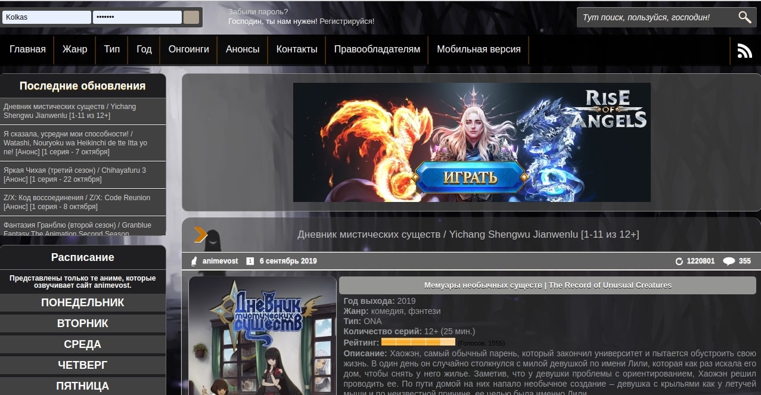Screen dimensions: 761x395
Task: Click the views counter icon near 1220801
Action: point(679,261)
